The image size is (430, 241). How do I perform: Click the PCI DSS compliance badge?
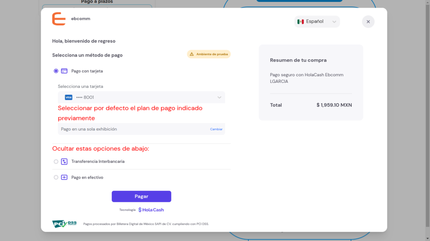[x=64, y=223]
